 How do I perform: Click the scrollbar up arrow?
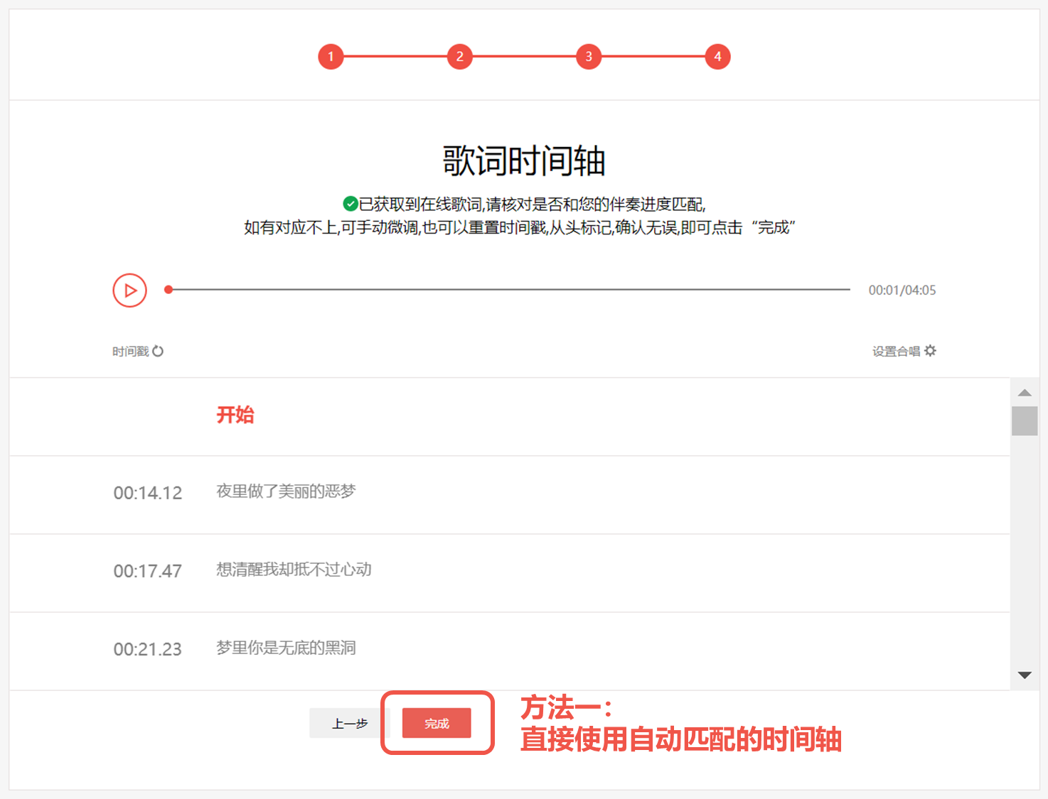coord(1024,392)
